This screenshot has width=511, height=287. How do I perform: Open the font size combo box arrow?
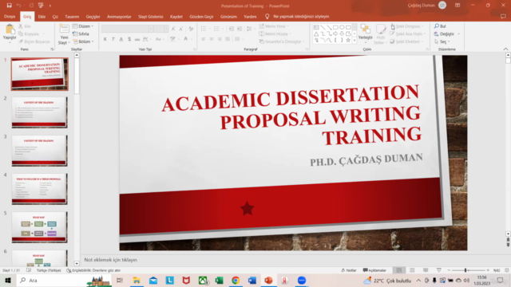pos(166,29)
